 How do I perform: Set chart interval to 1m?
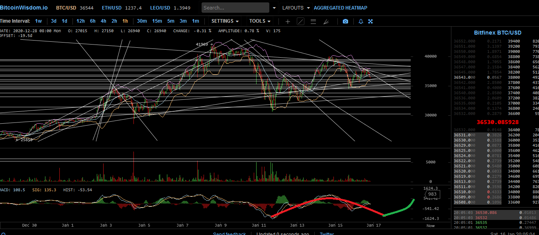[x=195, y=21]
